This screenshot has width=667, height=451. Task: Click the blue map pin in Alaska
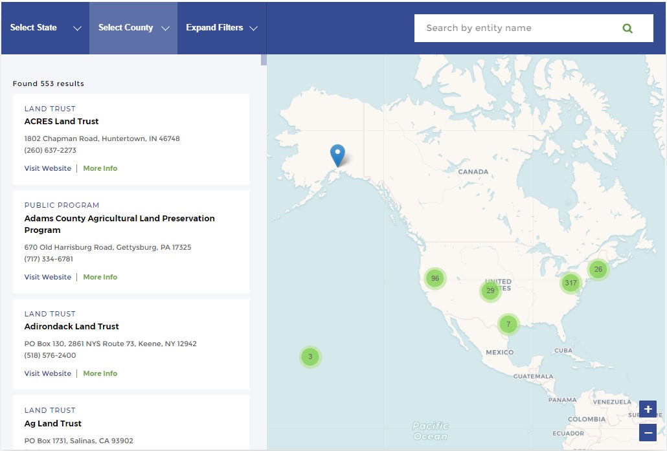pyautogui.click(x=337, y=155)
